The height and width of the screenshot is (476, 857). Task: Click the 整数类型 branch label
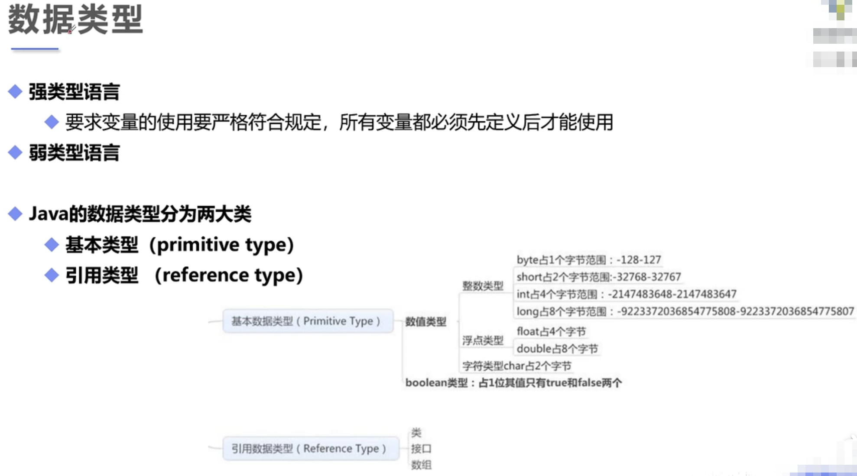[483, 286]
